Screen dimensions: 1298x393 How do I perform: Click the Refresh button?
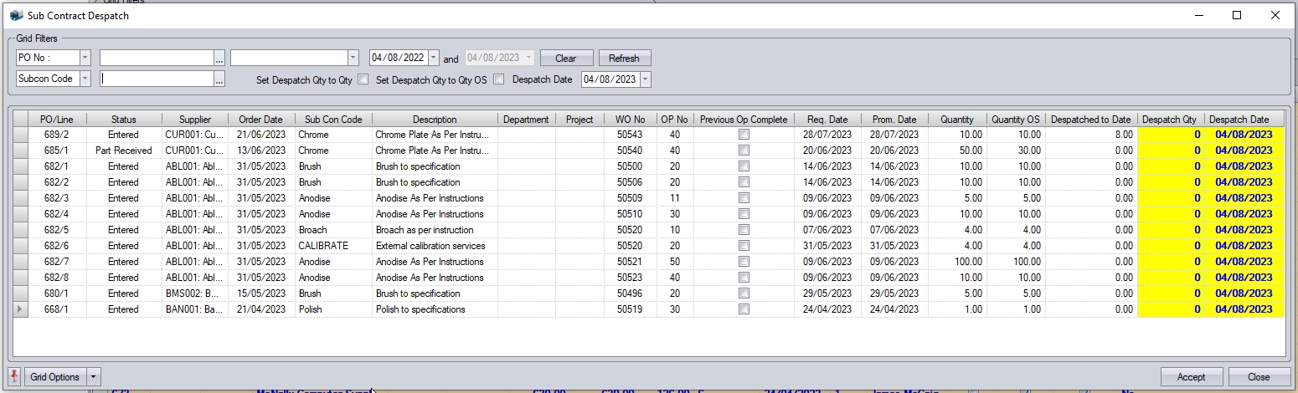coord(624,59)
